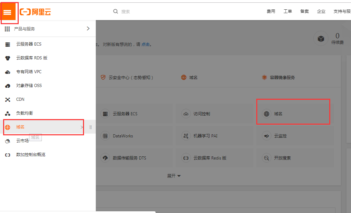This screenshot has height=213, width=351.
Task: Open the 工单 menu item
Action: point(288,11)
